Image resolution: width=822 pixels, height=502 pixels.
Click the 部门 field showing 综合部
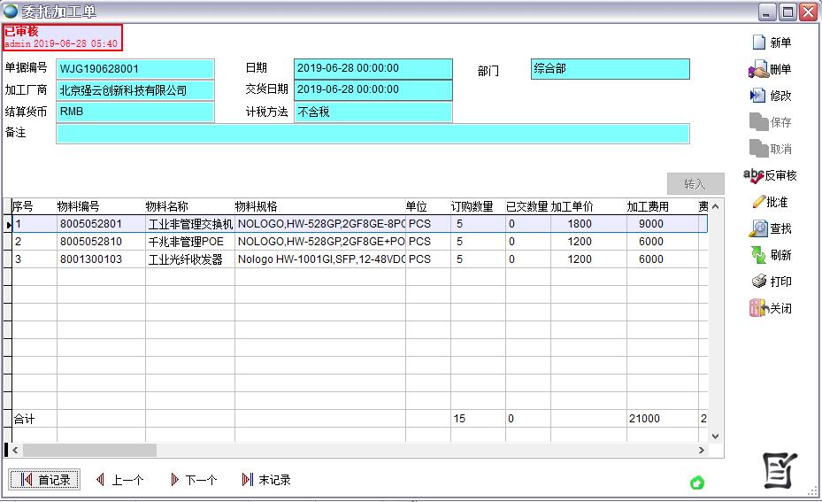(x=610, y=69)
